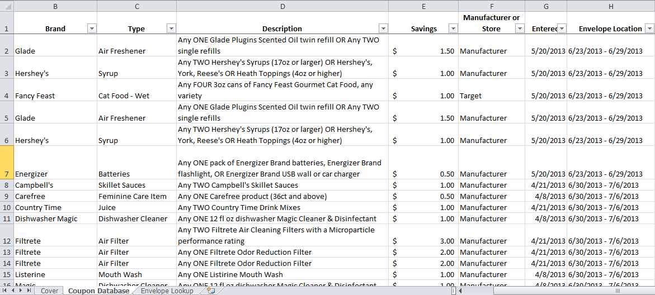Click the 4/8/2013 entered date for Carefree
Viewport: 655px width, 295px height.
(x=546, y=196)
